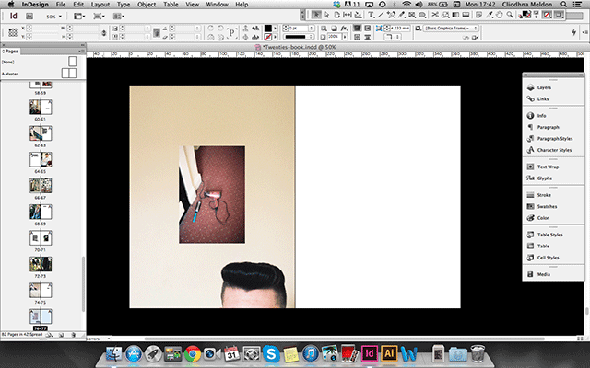Select the Zoom magnifier tool
Image resolution: width=590 pixels, height=368 pixels.
pos(510,15)
